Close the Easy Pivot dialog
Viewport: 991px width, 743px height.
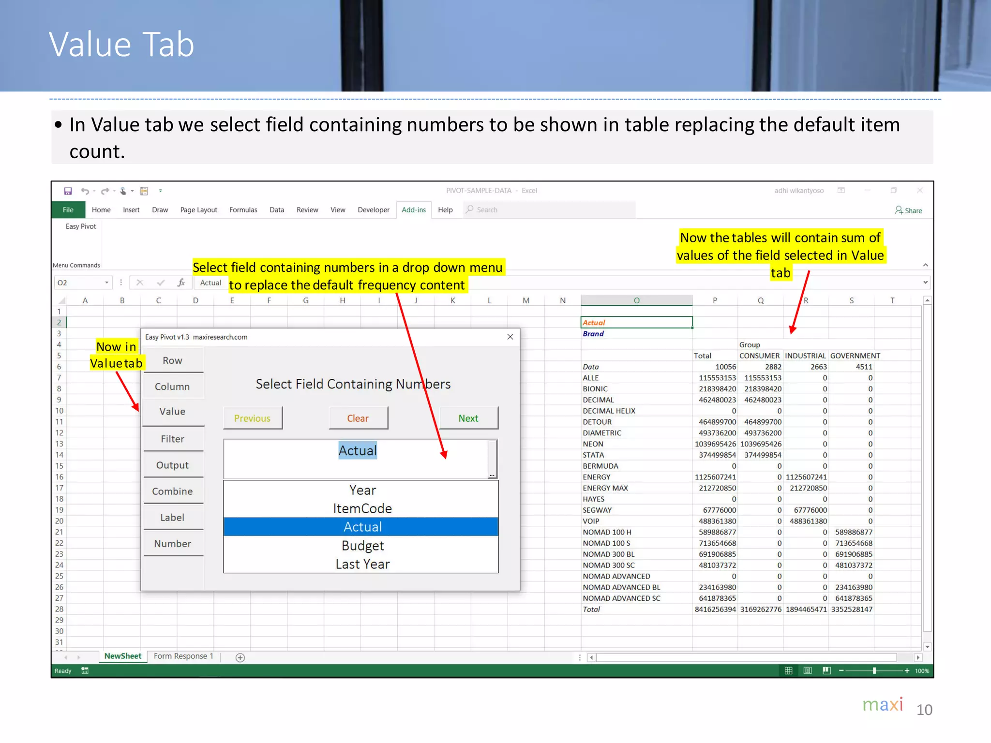point(510,337)
